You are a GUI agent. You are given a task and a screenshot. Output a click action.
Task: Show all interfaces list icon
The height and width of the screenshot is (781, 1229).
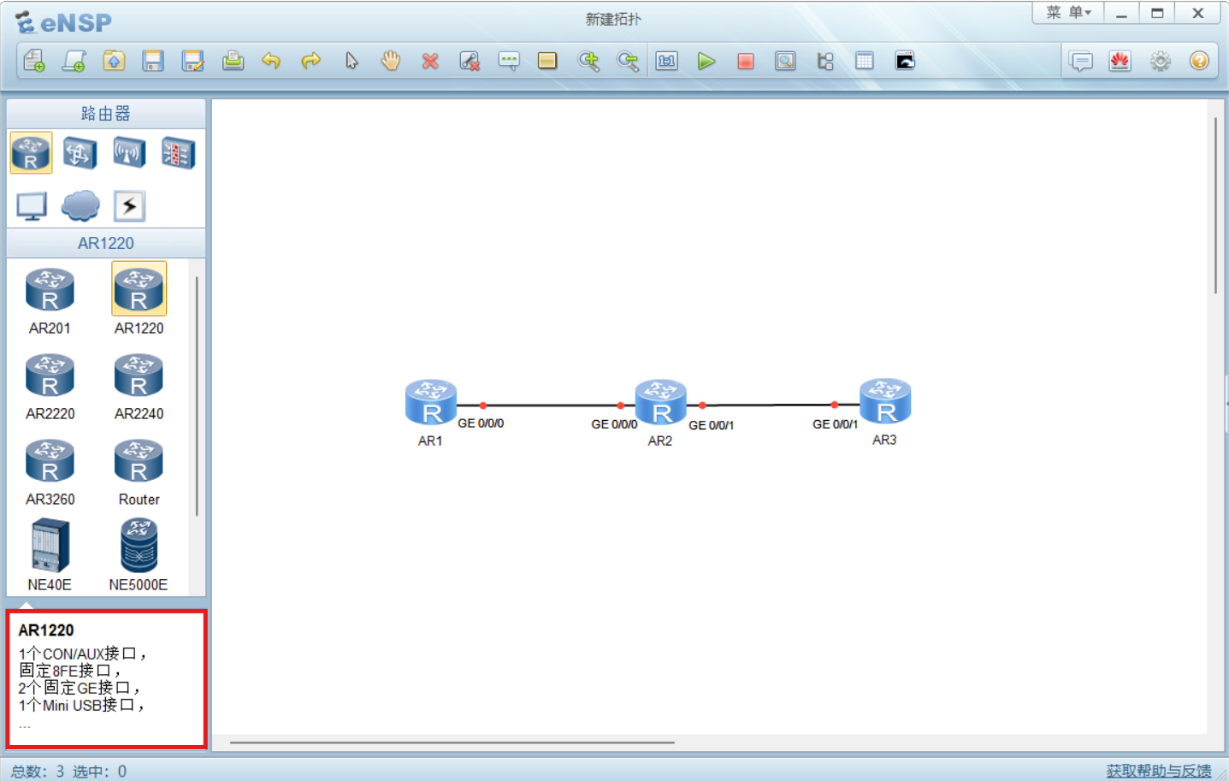(825, 61)
